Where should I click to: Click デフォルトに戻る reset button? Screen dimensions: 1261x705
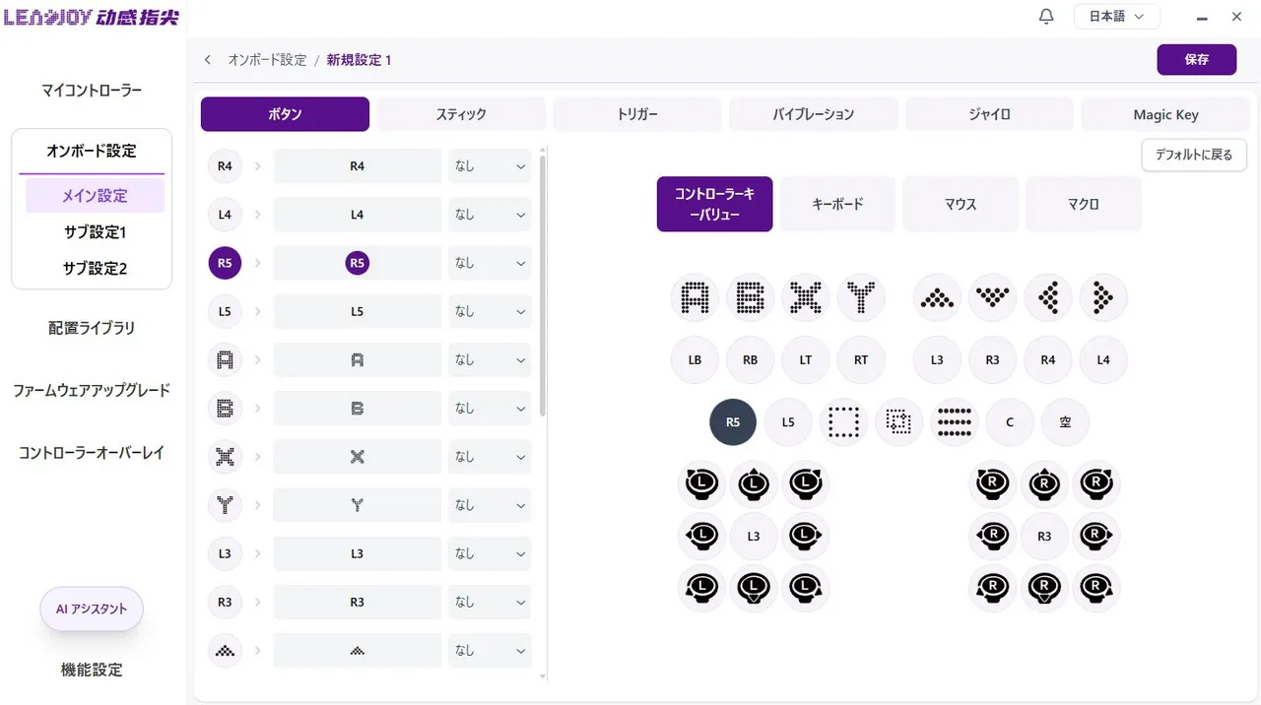tap(1194, 155)
